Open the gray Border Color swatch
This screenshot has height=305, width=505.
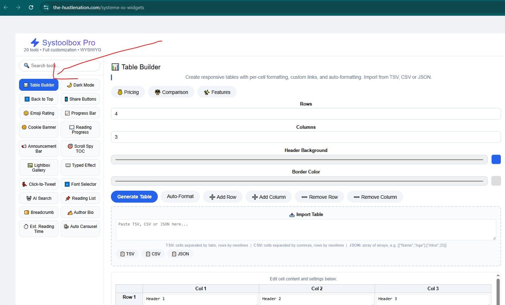(496, 181)
